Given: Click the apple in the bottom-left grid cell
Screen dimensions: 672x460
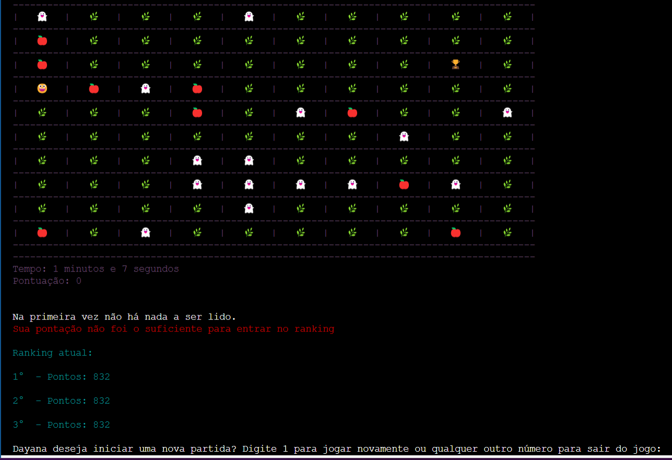Looking at the screenshot, I should tap(42, 232).
